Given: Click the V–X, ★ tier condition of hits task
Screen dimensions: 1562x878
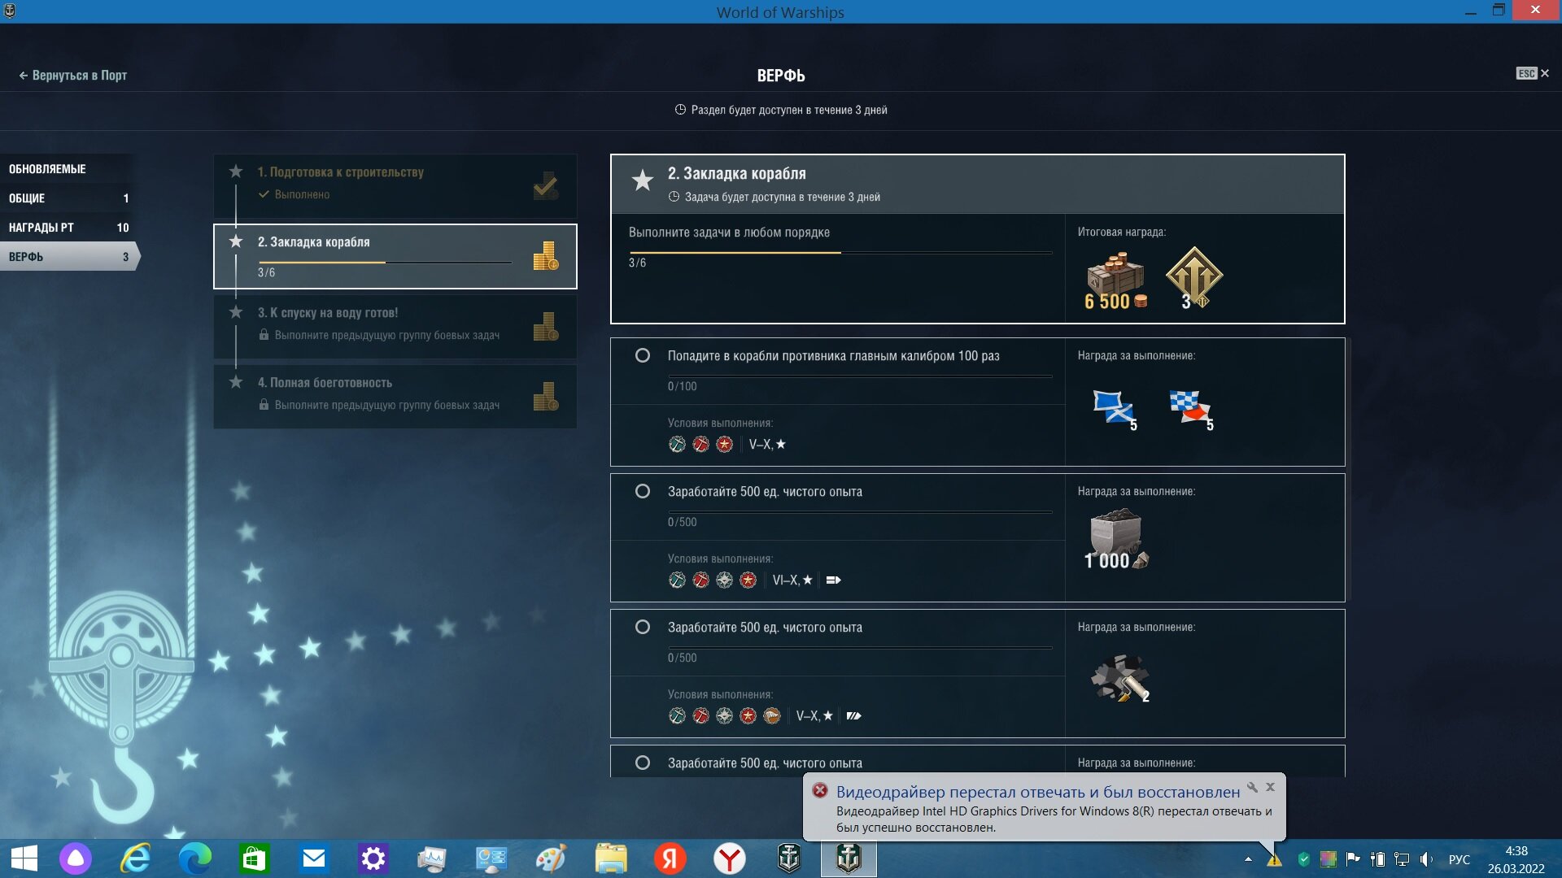Looking at the screenshot, I should click(x=767, y=445).
